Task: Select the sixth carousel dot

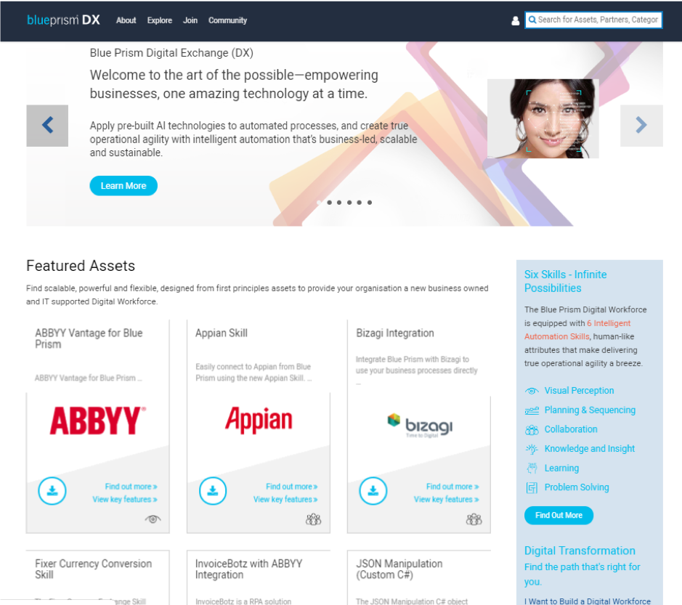Action: point(370,202)
